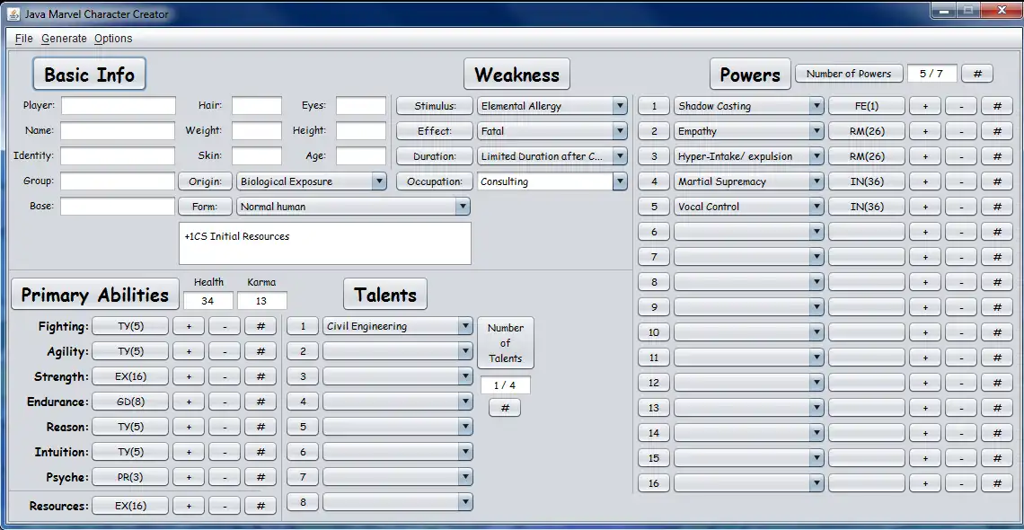Click the Number of Powers button
This screenshot has width=1024, height=530.
(848, 74)
